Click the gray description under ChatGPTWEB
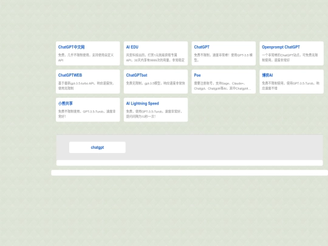This screenshot has width=328, height=246. pyautogui.click(x=86, y=86)
